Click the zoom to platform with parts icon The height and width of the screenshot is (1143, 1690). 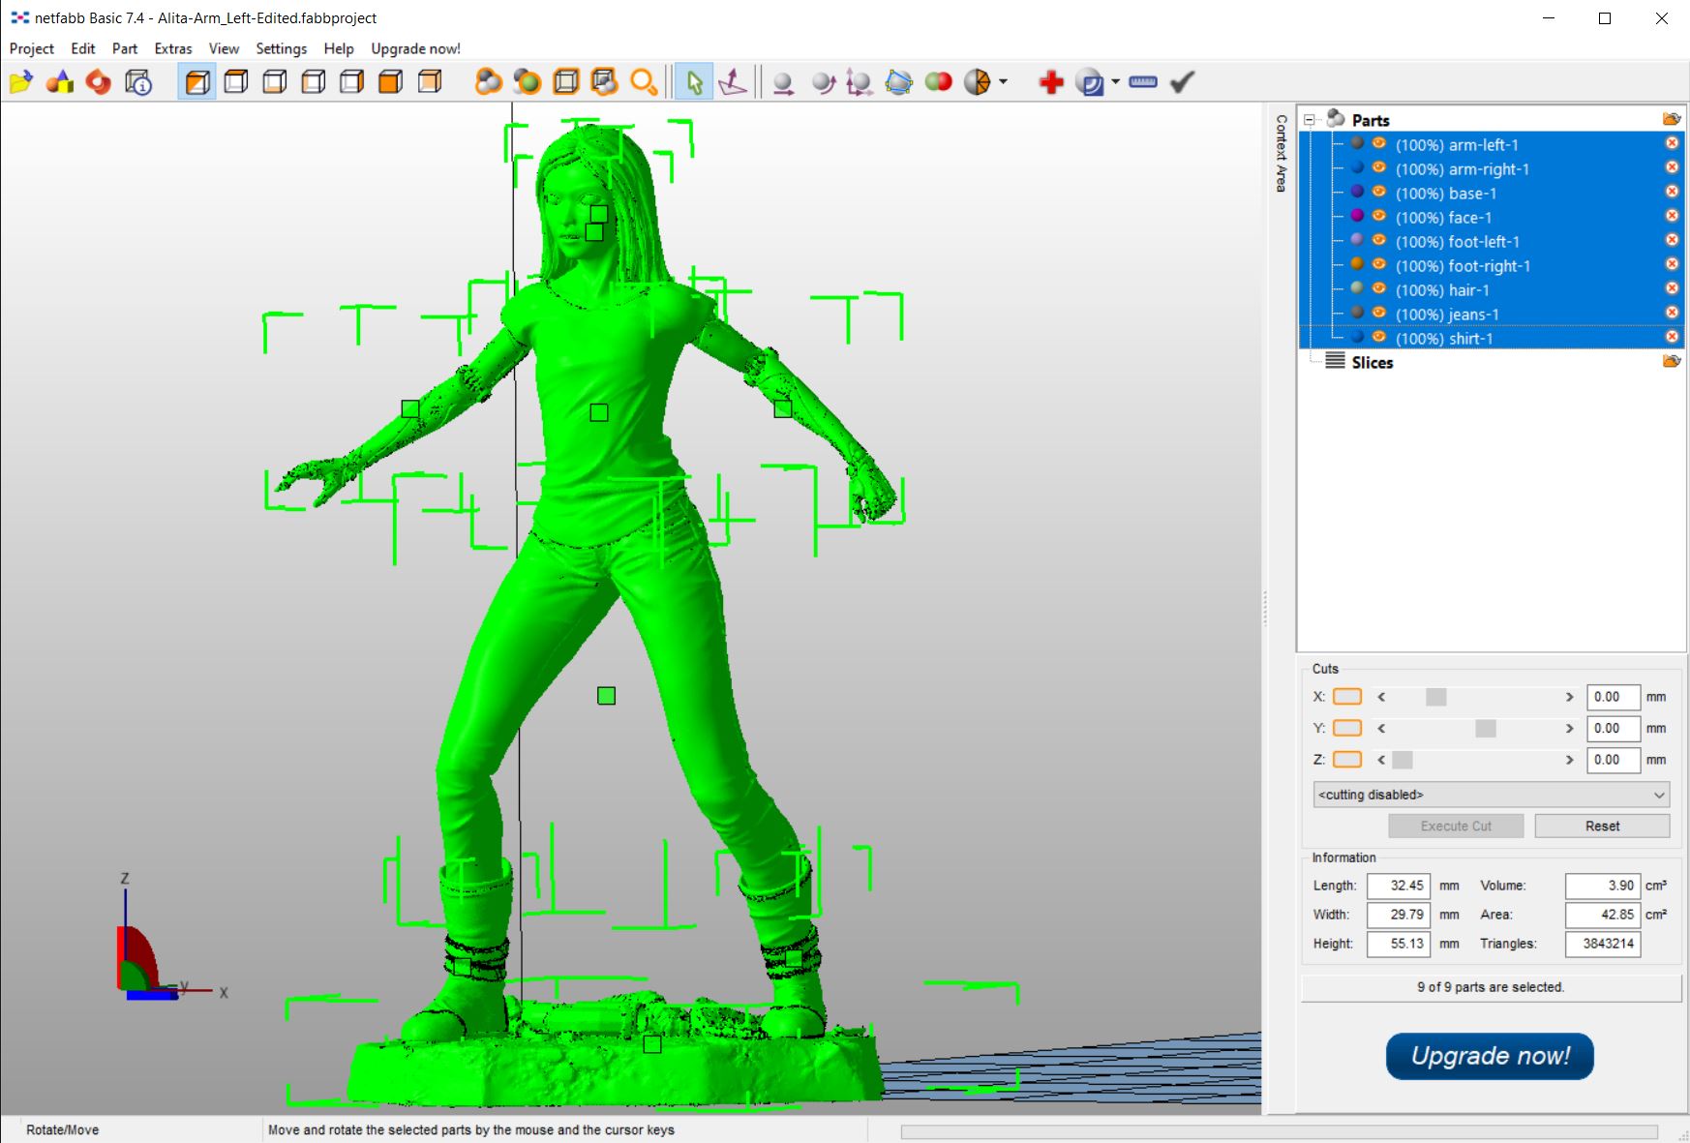point(605,82)
